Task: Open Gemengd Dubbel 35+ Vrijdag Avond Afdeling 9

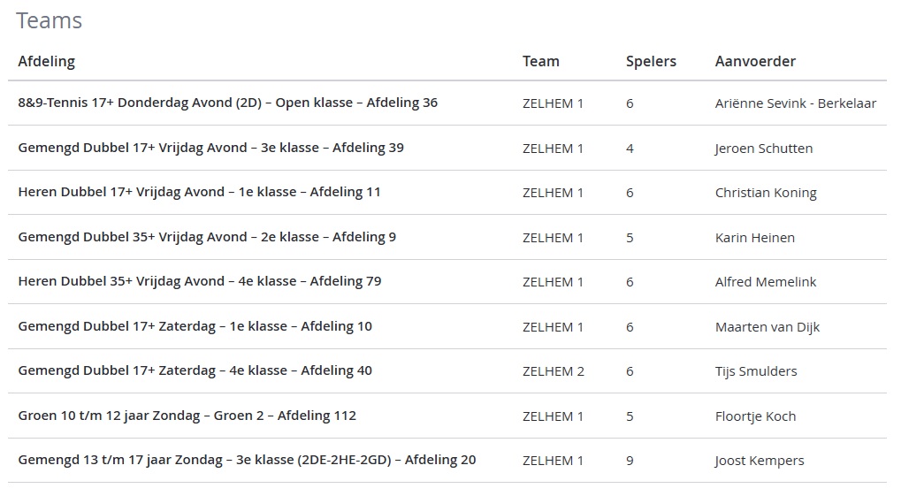Action: tap(207, 237)
